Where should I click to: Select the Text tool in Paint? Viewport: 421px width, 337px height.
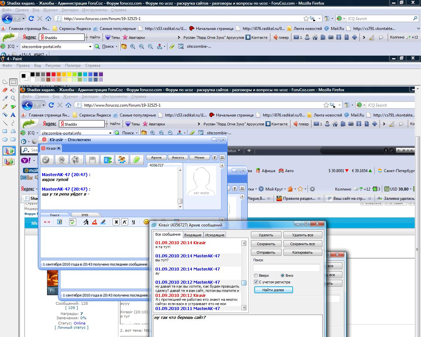click(13, 115)
